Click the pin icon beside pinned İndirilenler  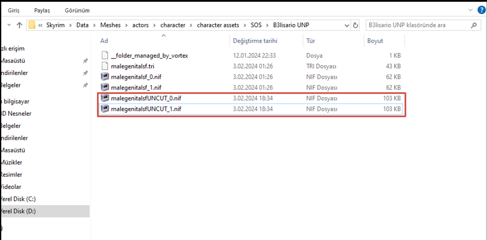pyautogui.click(x=85, y=73)
